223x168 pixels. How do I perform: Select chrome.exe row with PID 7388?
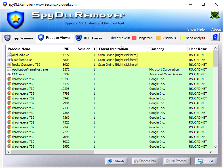point(109,113)
